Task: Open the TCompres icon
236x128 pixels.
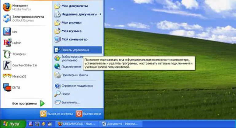Action: pos(7,54)
